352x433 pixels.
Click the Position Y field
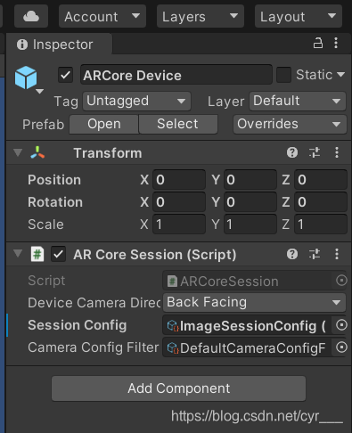pyautogui.click(x=250, y=180)
